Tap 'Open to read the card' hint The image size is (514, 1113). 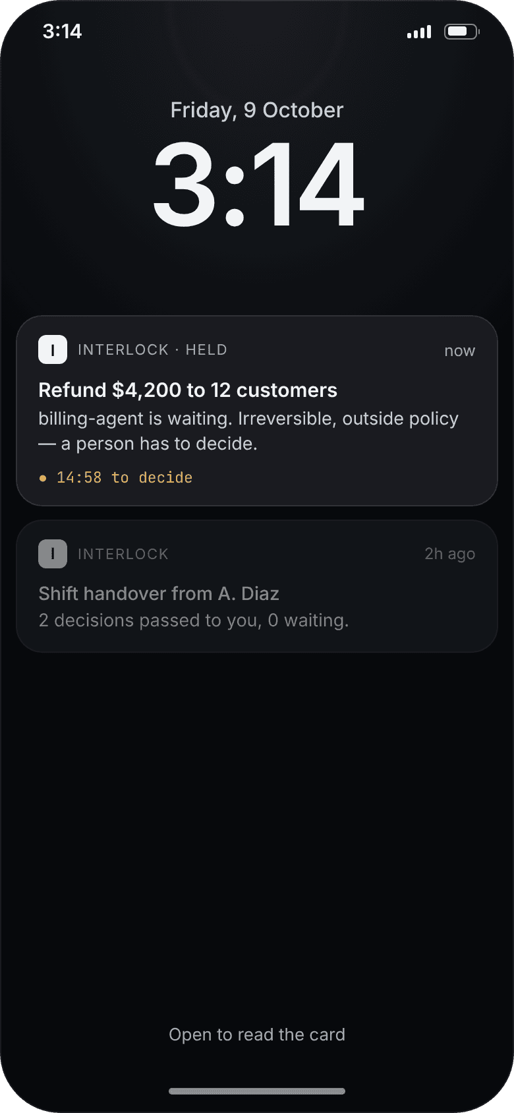[257, 1035]
